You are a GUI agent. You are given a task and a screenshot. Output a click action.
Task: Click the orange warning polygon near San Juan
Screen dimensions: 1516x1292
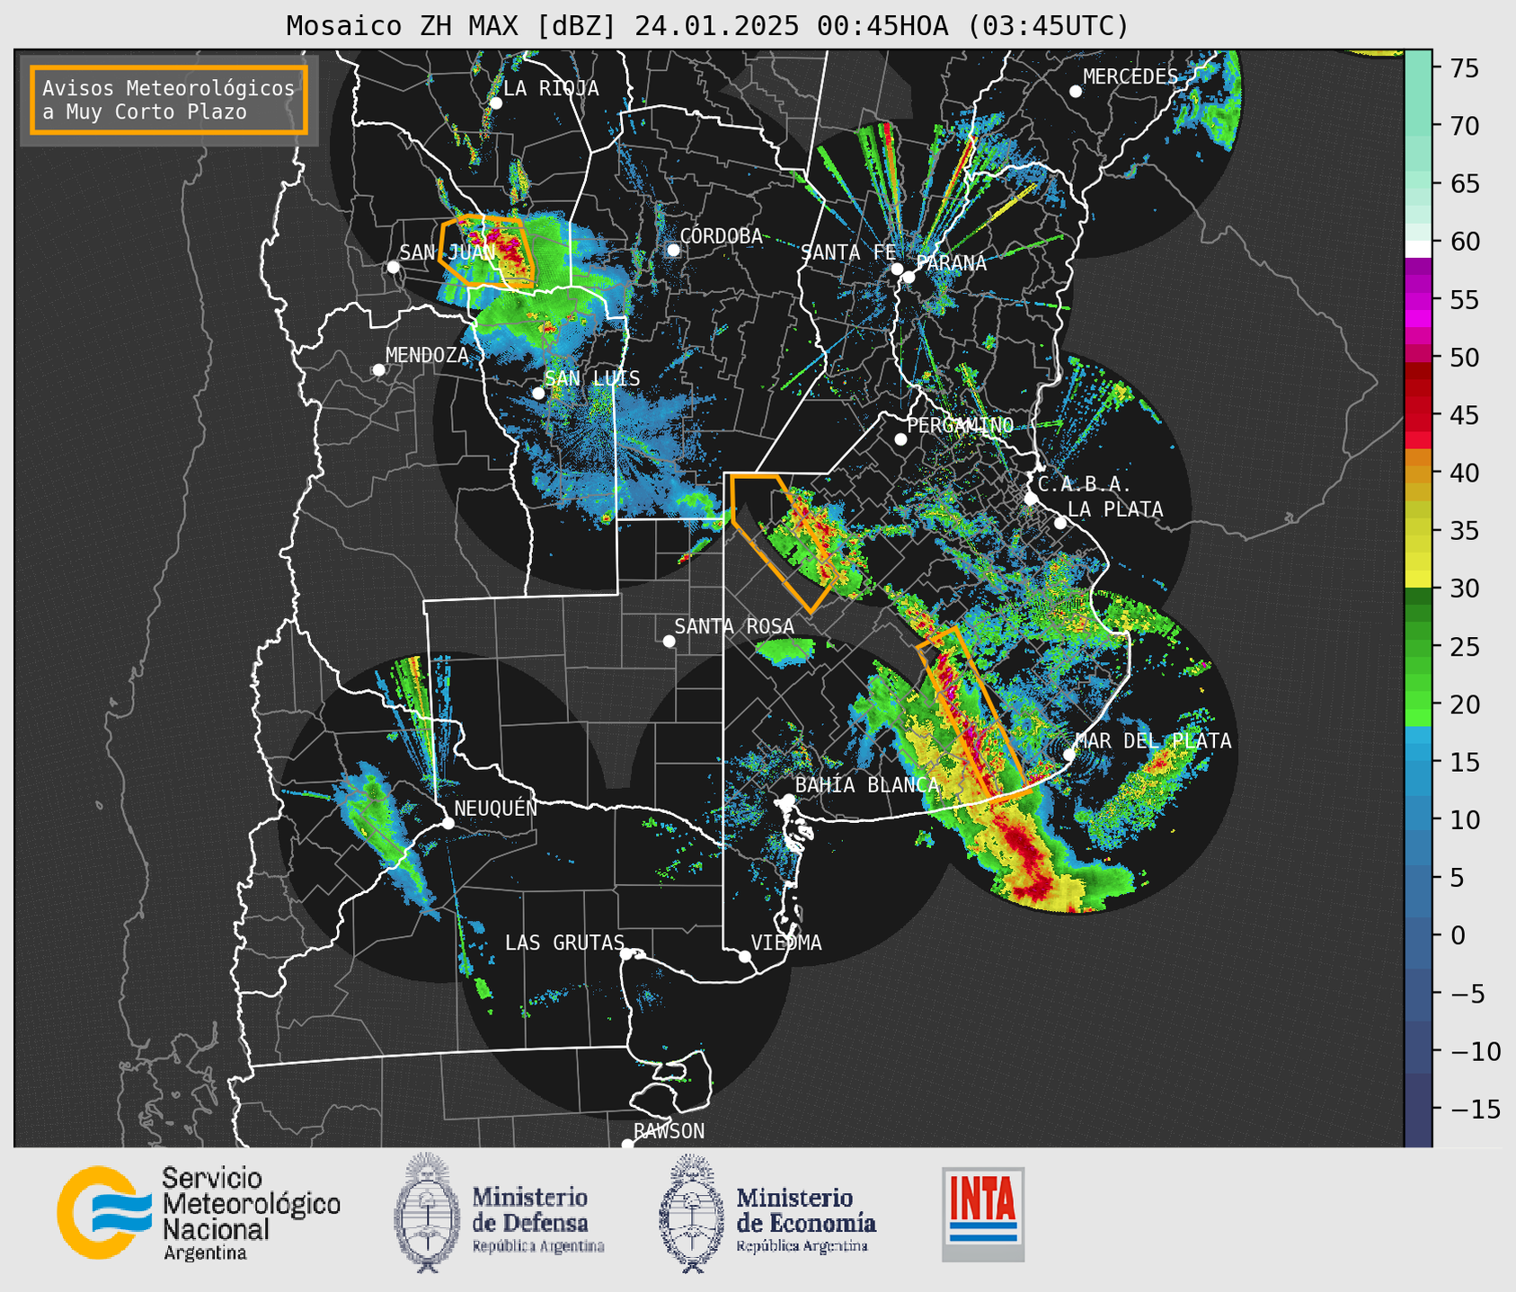487,251
